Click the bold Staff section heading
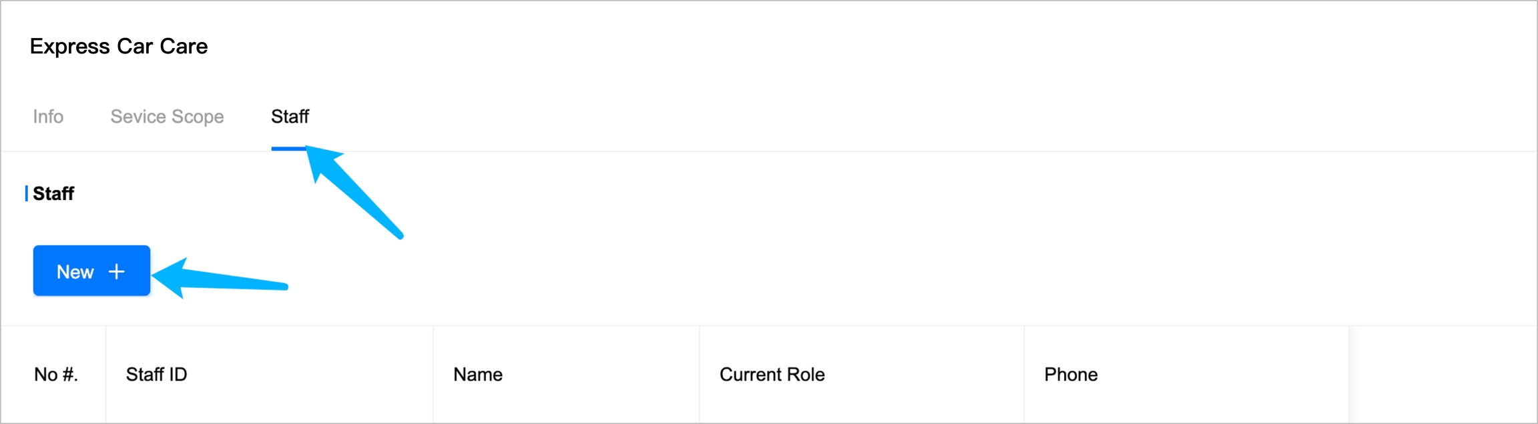The height and width of the screenshot is (424, 1538). [53, 194]
